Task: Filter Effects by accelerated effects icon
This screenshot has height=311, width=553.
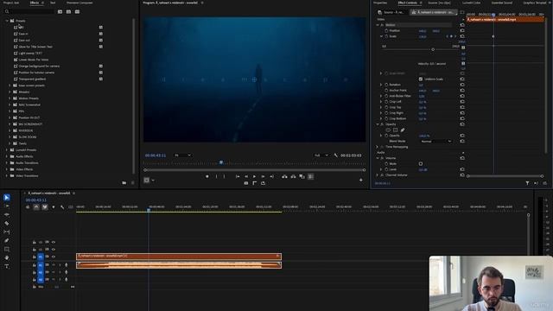Action: coord(60,11)
